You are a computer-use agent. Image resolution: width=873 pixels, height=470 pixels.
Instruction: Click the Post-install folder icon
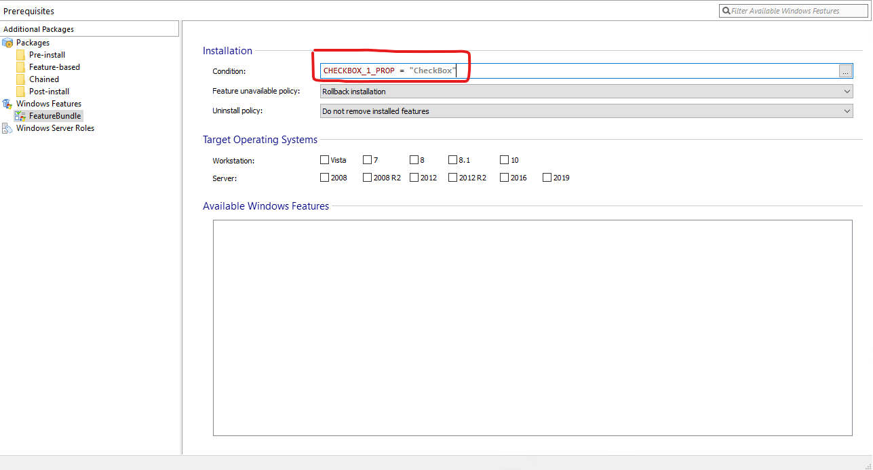pyautogui.click(x=20, y=92)
